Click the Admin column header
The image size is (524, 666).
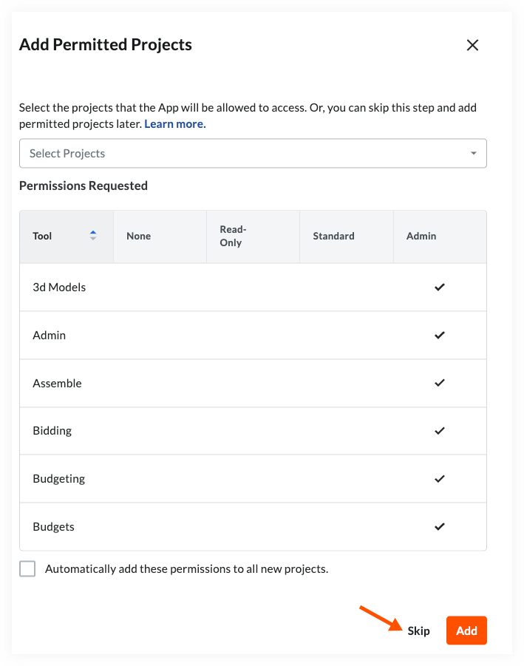pos(421,236)
